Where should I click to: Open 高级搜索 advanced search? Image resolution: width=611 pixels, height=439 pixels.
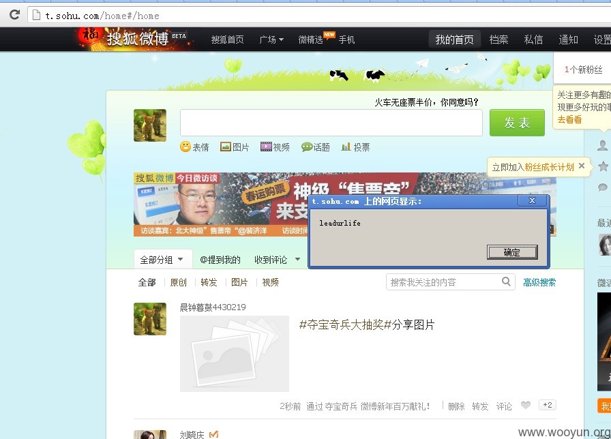click(539, 282)
